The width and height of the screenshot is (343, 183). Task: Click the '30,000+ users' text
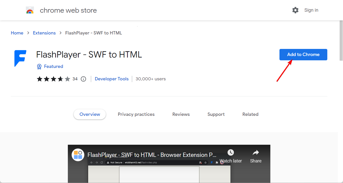click(151, 79)
